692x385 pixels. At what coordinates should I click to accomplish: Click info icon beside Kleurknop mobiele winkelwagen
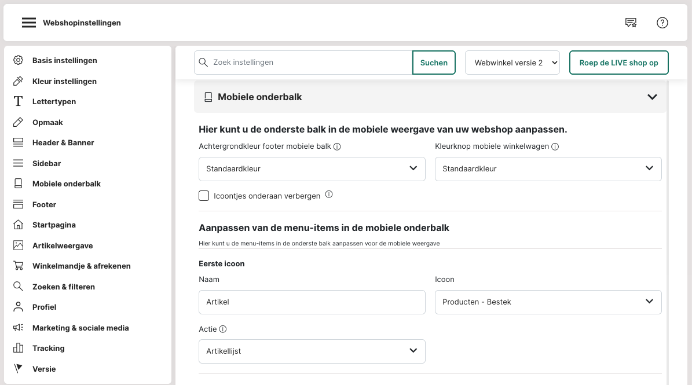point(555,147)
